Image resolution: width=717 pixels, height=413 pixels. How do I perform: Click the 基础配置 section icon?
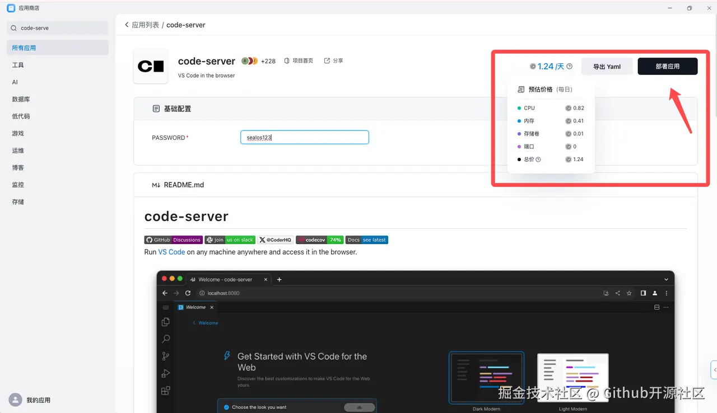click(156, 109)
